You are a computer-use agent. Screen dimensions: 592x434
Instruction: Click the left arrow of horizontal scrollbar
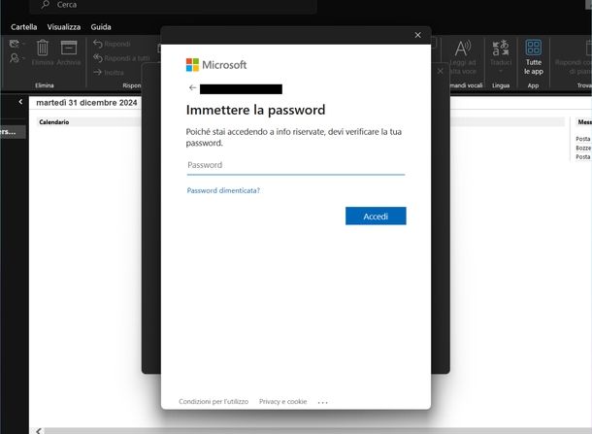39,431
